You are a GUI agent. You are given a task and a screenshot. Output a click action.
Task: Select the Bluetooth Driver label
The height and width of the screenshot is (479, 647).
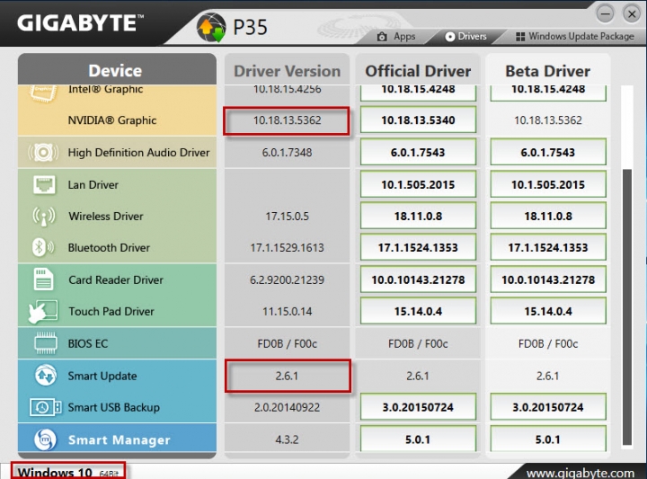109,247
